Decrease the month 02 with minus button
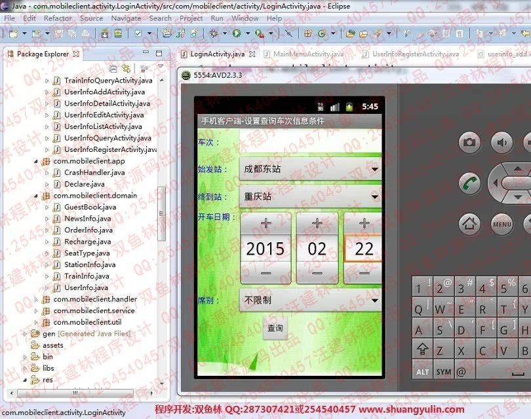 click(x=317, y=272)
